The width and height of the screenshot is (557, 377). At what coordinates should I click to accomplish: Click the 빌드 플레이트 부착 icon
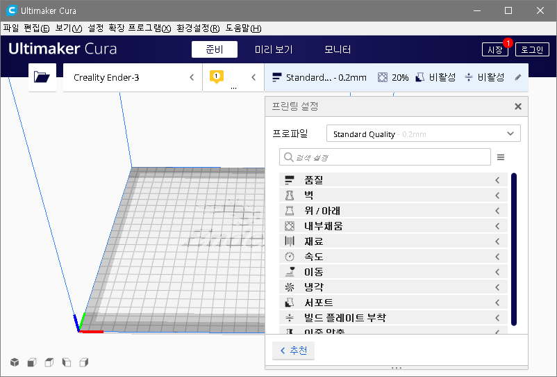(x=290, y=318)
